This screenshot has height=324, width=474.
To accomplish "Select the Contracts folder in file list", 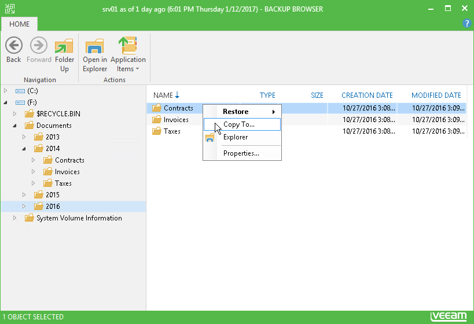I will click(178, 108).
